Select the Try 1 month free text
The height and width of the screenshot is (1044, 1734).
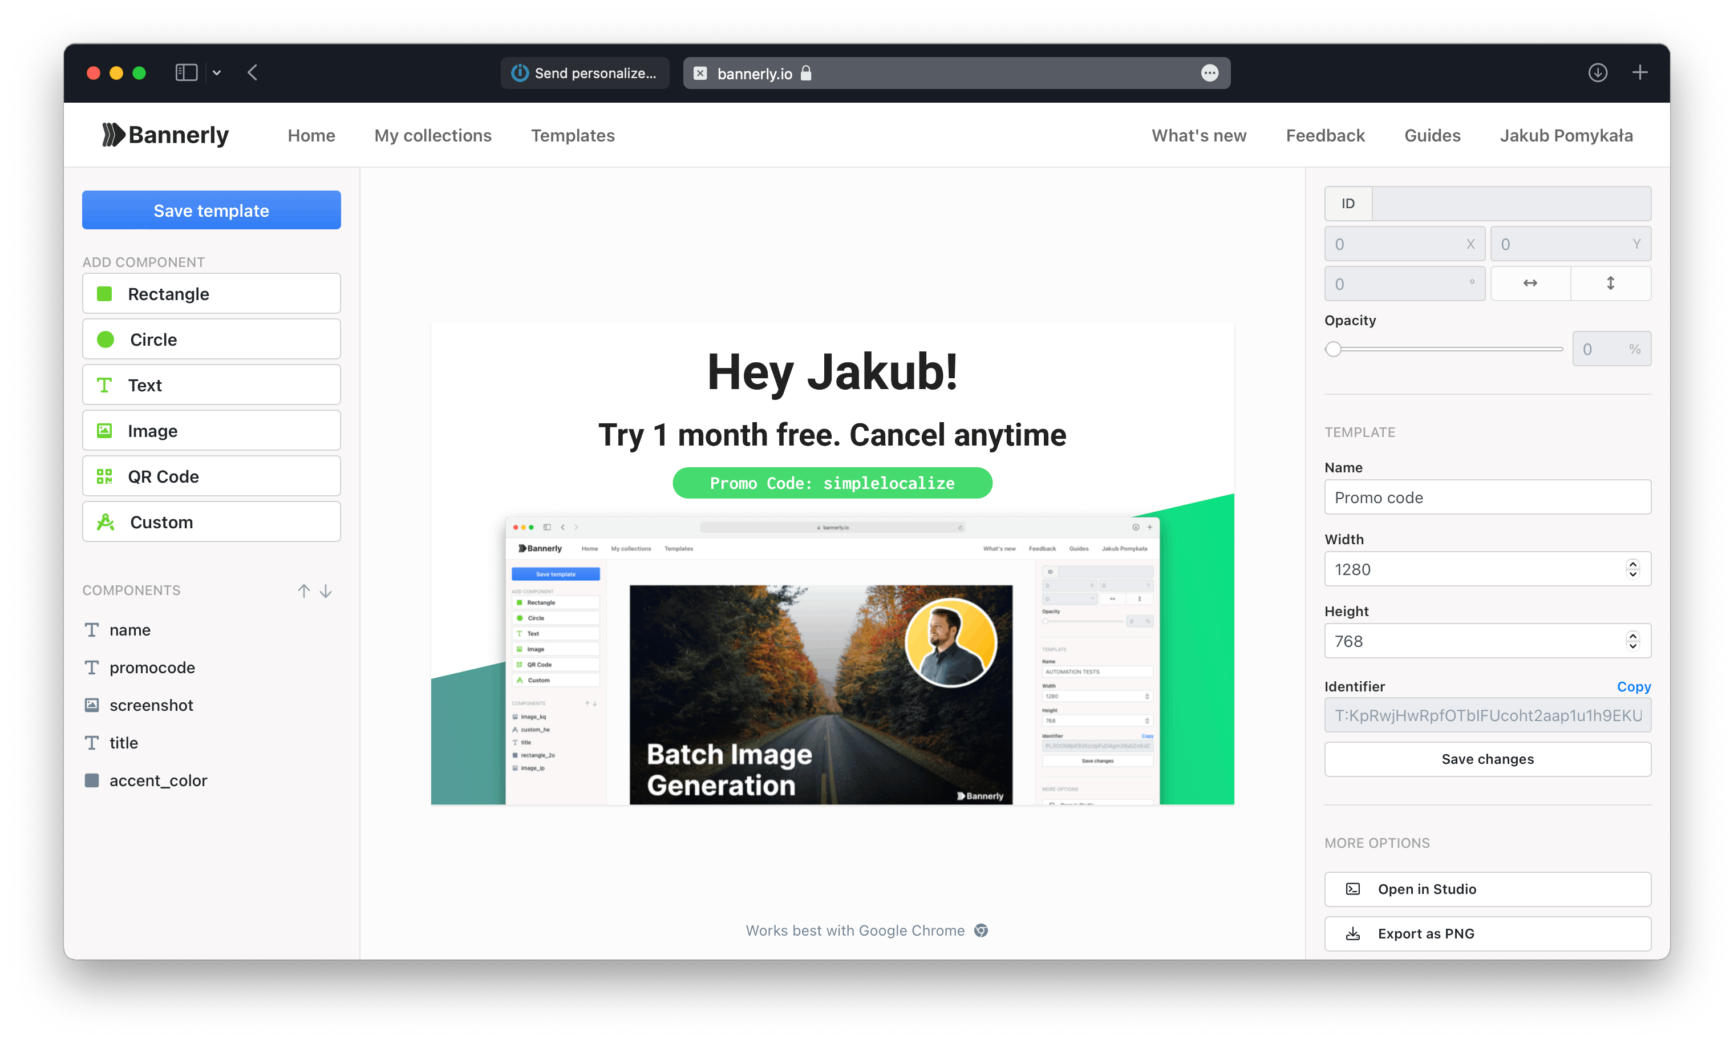point(832,435)
